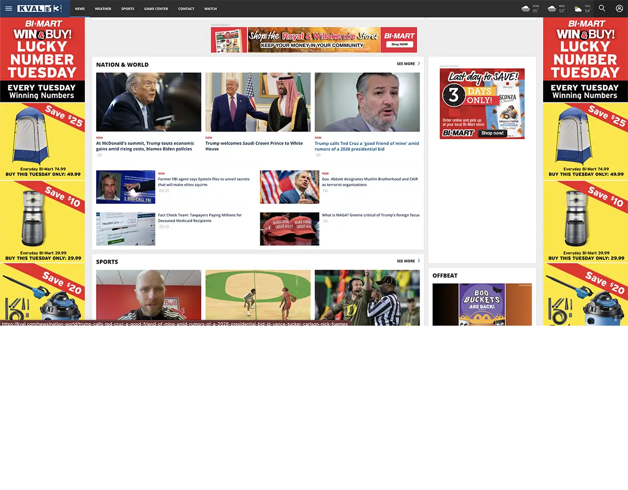Click the HealthCare.gov screenshot thumbnail
Screen dimensions: 628x490
click(126, 229)
